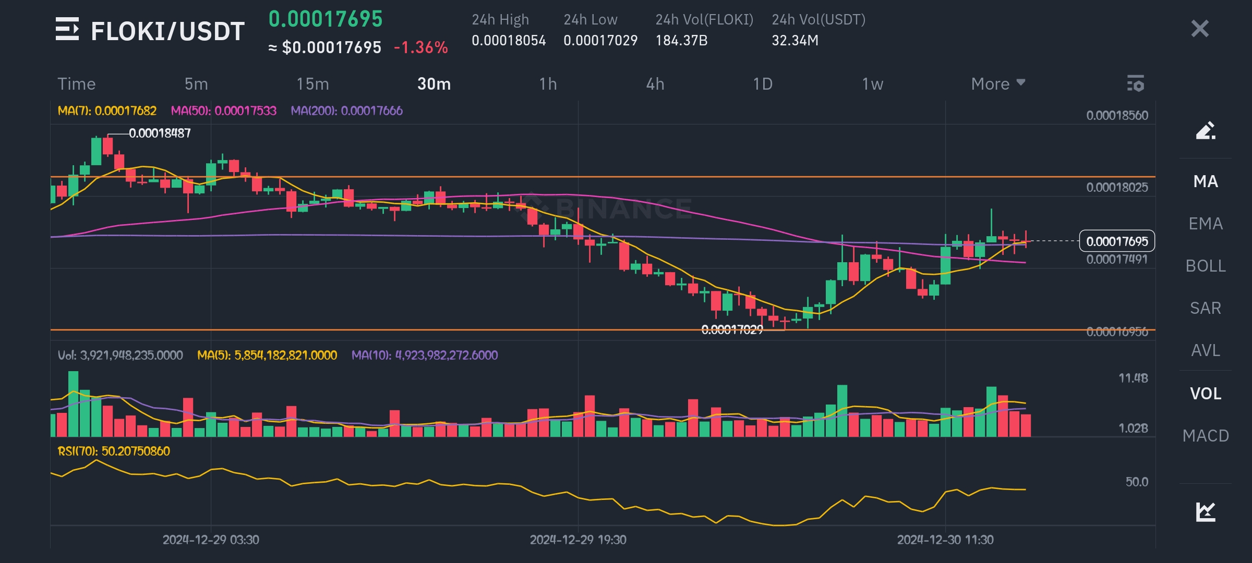
Task: Expand the More timeframes dropdown
Action: [x=997, y=84]
